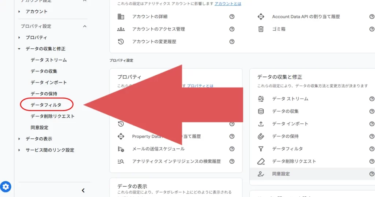This screenshot has height=197, width=375.
Task: Click the データの保持 paperclip icon
Action: [x=261, y=136]
